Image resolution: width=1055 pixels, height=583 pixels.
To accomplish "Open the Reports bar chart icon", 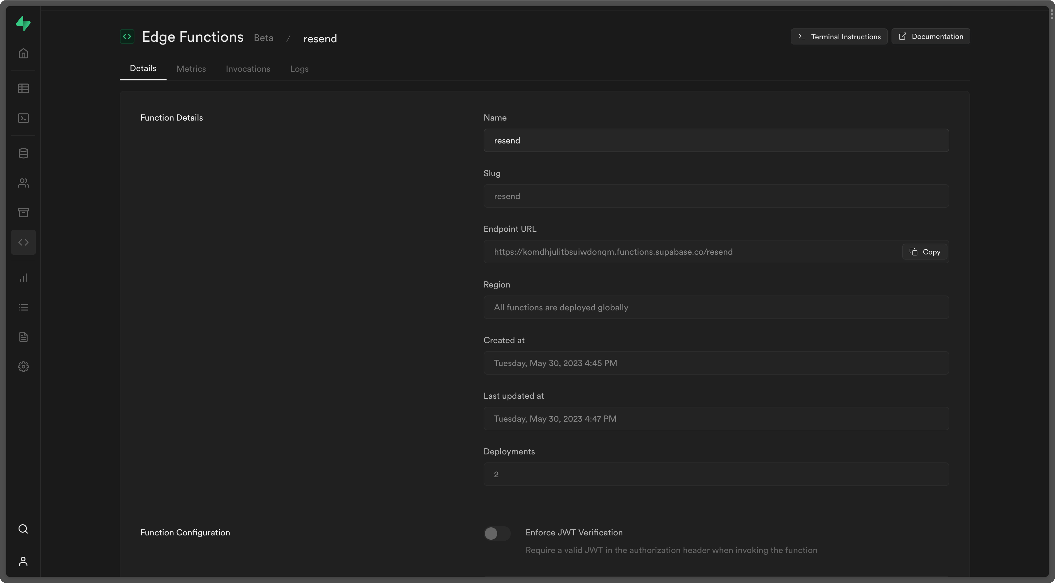I will 23,278.
